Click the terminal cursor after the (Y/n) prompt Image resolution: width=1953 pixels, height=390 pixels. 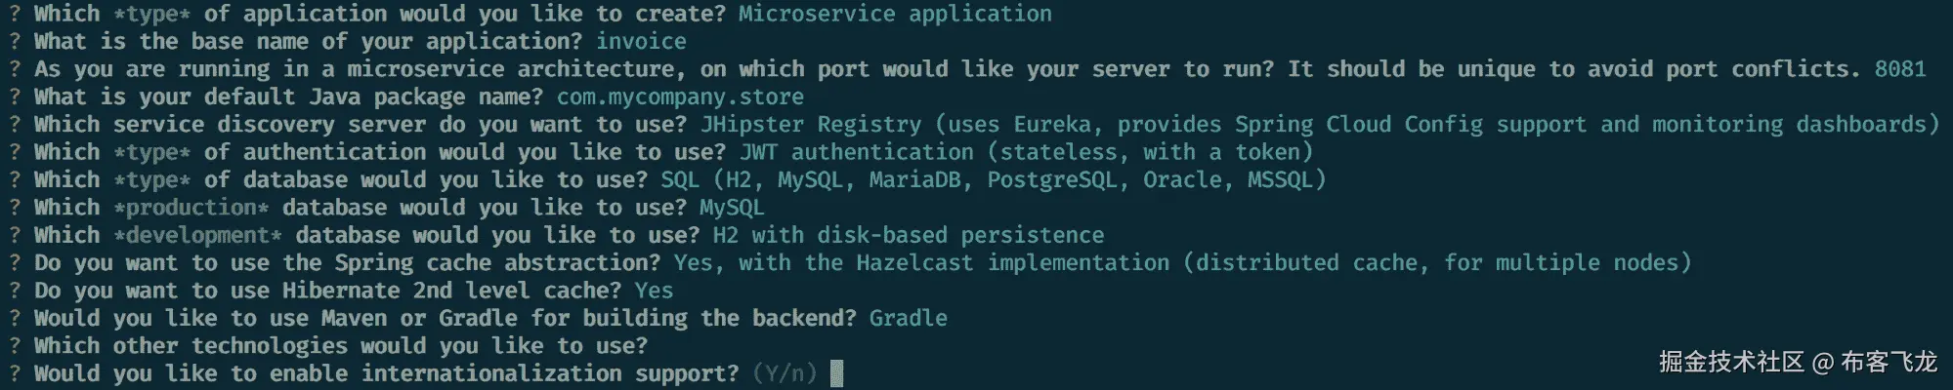(836, 373)
